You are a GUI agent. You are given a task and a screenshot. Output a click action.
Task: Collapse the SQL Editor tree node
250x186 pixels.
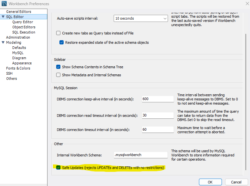tap(3, 17)
